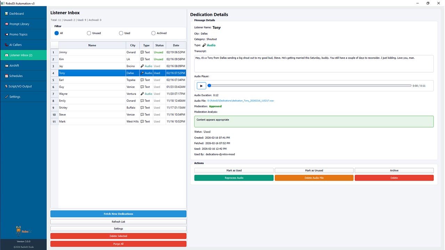This screenshot has width=445, height=250.
Task: Select the Used filter option
Action: (x=121, y=33)
